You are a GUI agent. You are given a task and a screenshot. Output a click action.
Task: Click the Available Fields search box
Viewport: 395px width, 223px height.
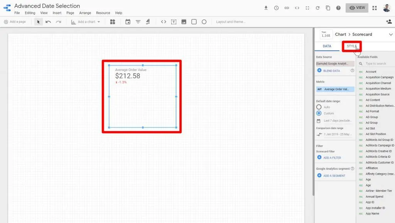376,63
